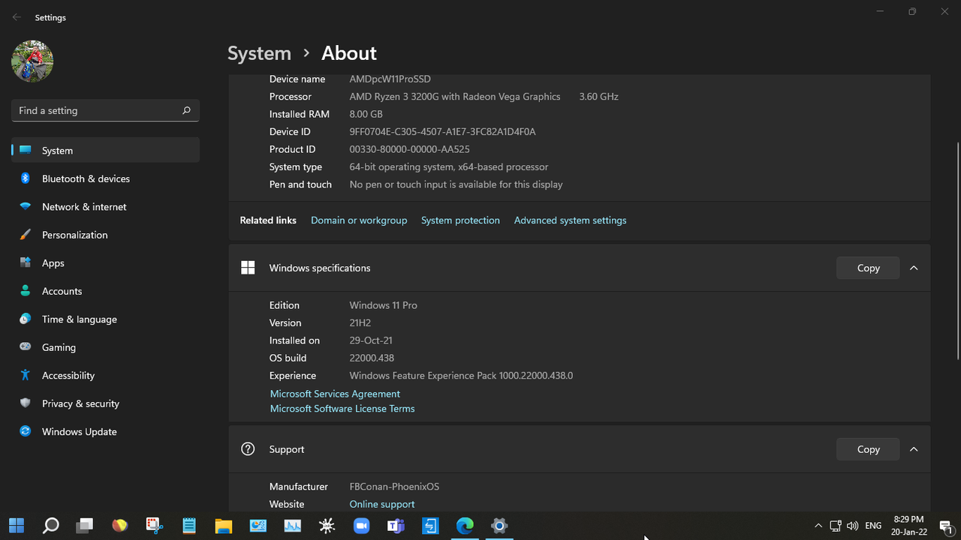Open the performance graph monitor taskbar icon

292,526
